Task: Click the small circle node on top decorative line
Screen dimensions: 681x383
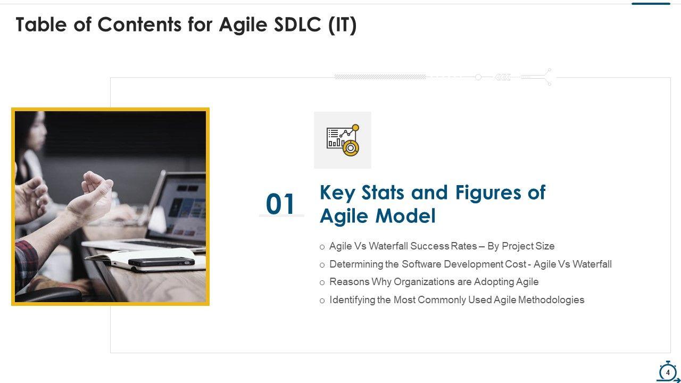Action: (x=478, y=77)
